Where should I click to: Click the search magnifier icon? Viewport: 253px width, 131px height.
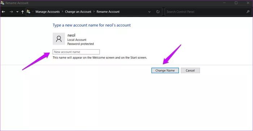click(248, 12)
